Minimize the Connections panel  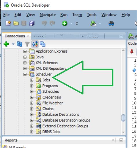(x=121, y=36)
